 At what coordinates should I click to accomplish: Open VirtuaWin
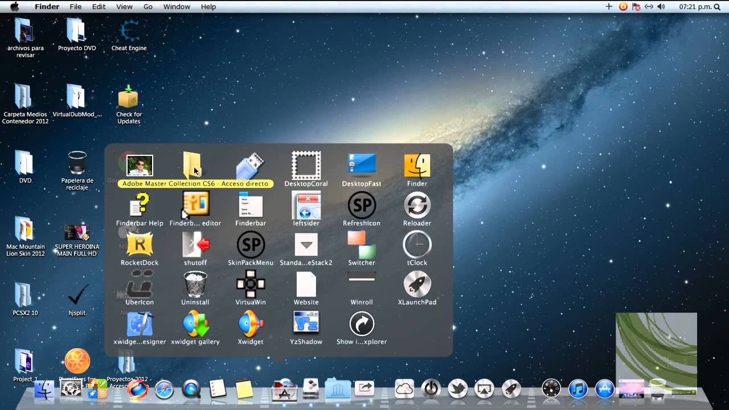click(251, 284)
